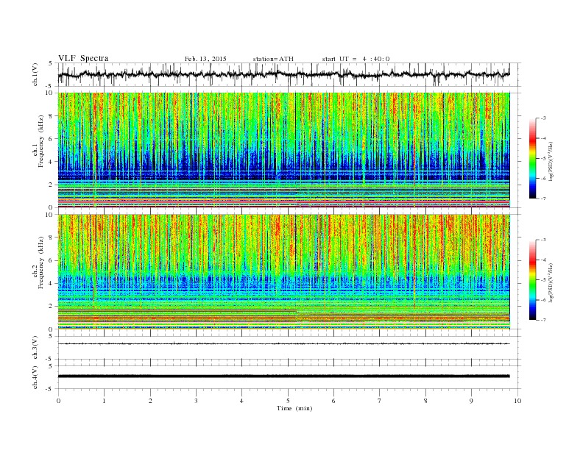Click the time axis tick label 8
Image resolution: width=583 pixels, height=450 pixels.
(425, 401)
